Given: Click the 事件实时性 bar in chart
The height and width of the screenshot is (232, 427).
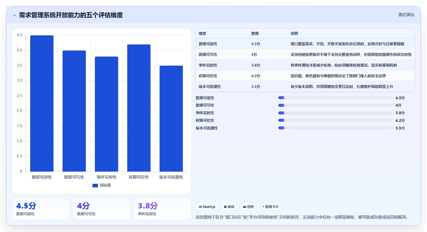Looking at the screenshot, I should [107, 114].
